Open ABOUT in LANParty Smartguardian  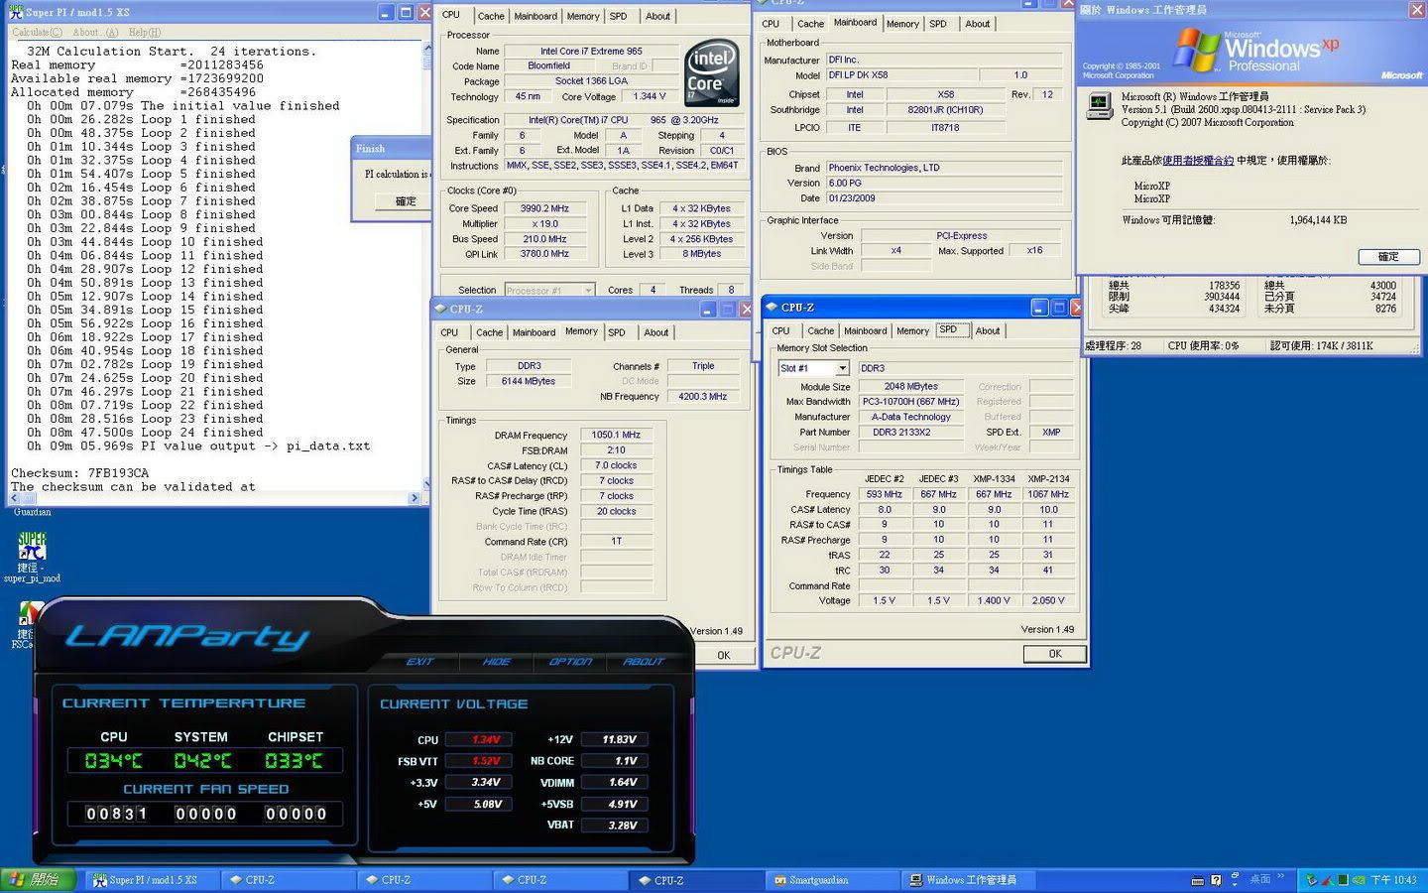pos(644,661)
